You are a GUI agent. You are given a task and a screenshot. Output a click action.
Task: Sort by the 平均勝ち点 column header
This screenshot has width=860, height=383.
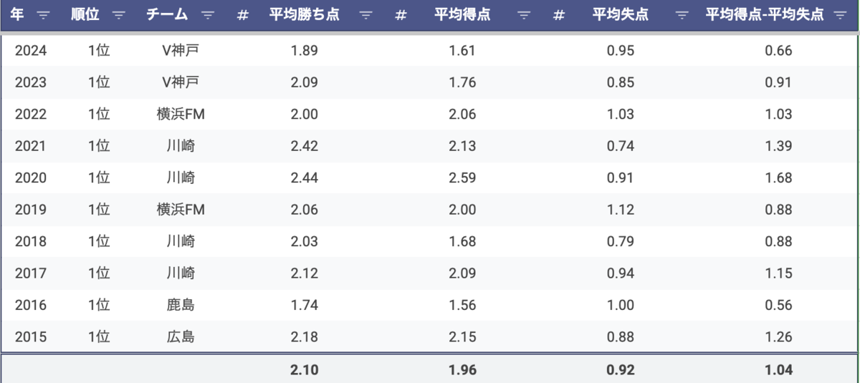click(305, 14)
